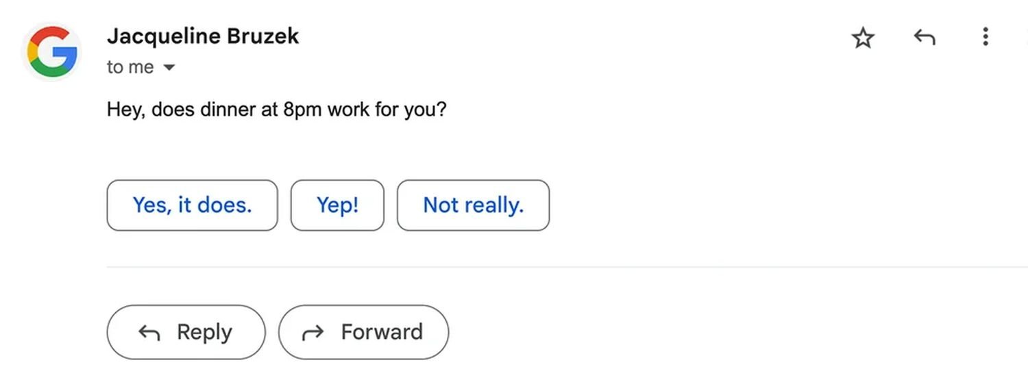Click sender name Jacqueline Bruzek
1028x380 pixels.
[203, 36]
